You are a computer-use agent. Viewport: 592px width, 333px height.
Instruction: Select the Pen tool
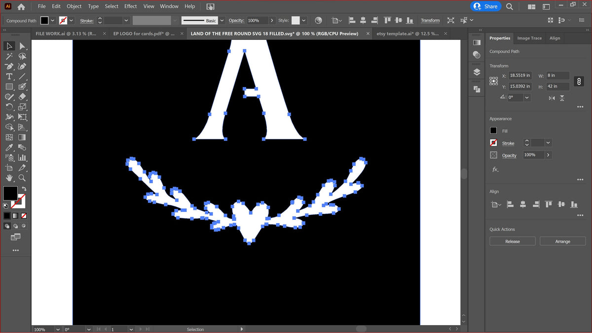coord(9,67)
